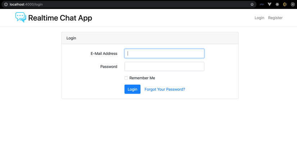Click the E-Mail Address label

104,53
